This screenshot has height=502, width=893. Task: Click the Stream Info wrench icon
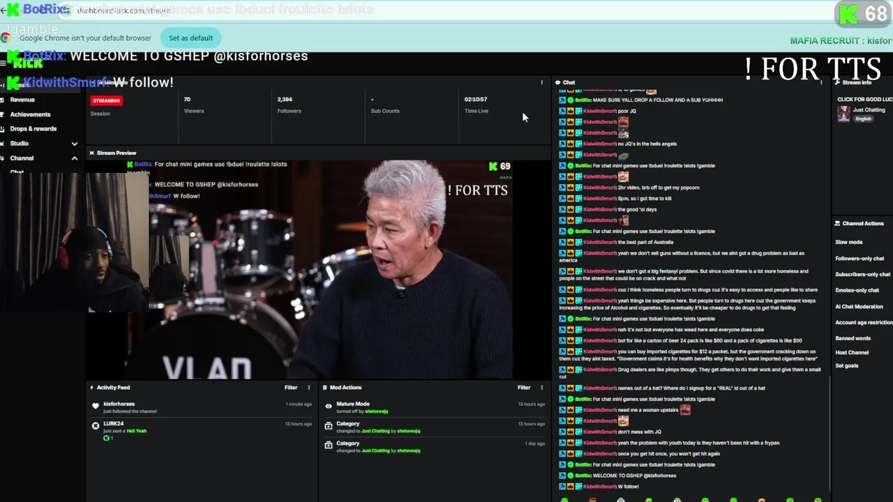pyautogui.click(x=838, y=82)
